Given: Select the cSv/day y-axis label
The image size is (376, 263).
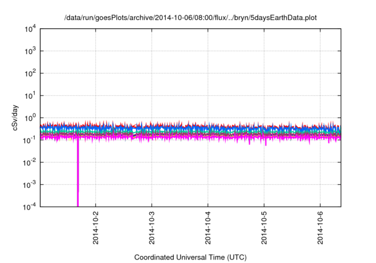Looking at the screenshot, I should pyautogui.click(x=15, y=117).
